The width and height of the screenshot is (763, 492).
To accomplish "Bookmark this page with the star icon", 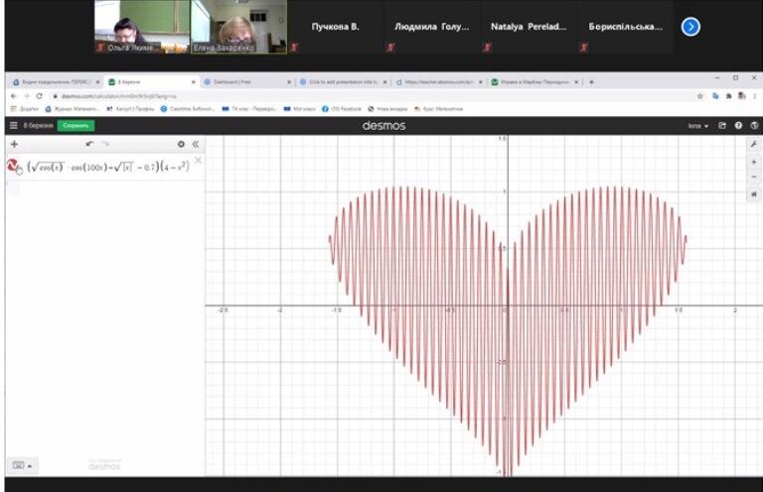I will [700, 96].
